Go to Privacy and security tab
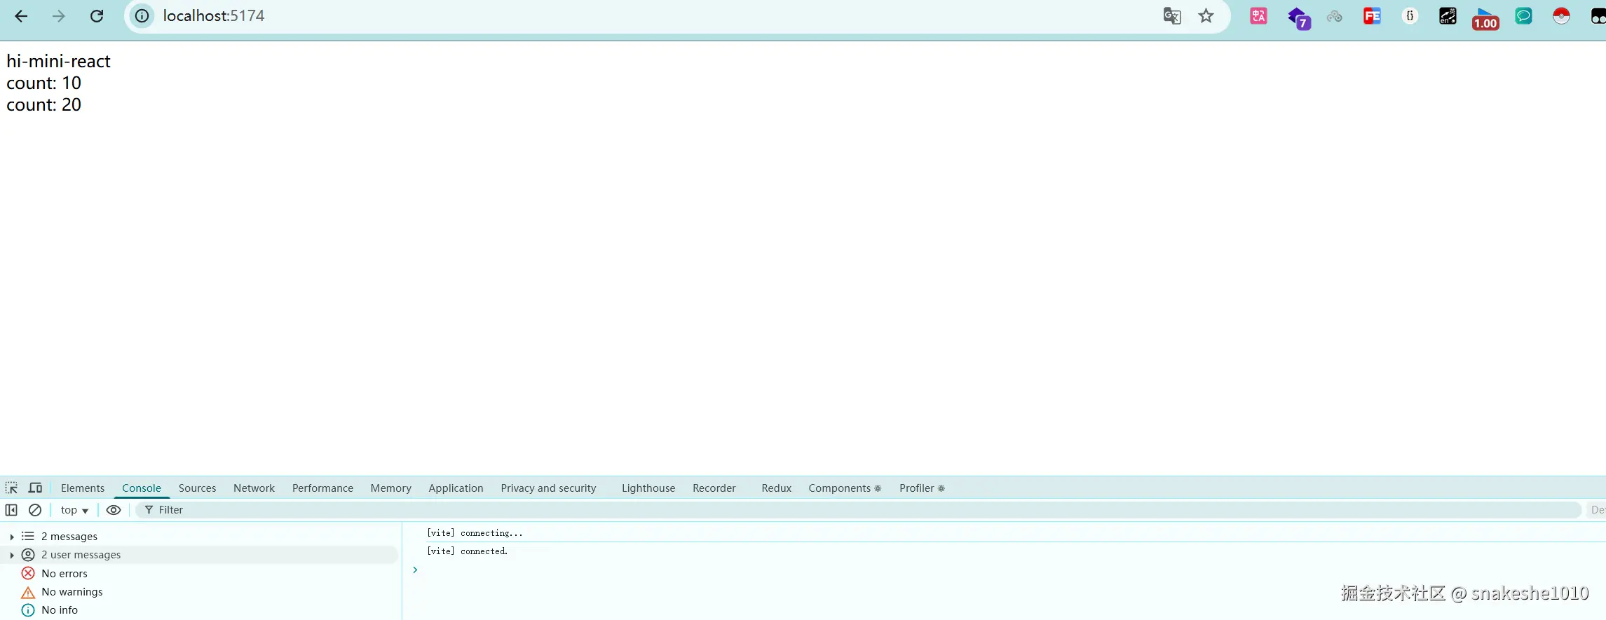 pos(548,488)
